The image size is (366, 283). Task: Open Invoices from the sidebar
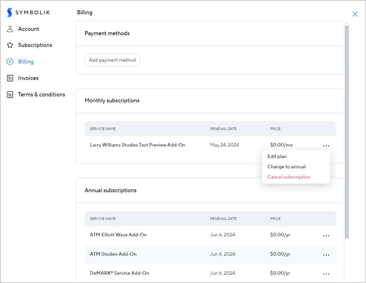click(28, 78)
